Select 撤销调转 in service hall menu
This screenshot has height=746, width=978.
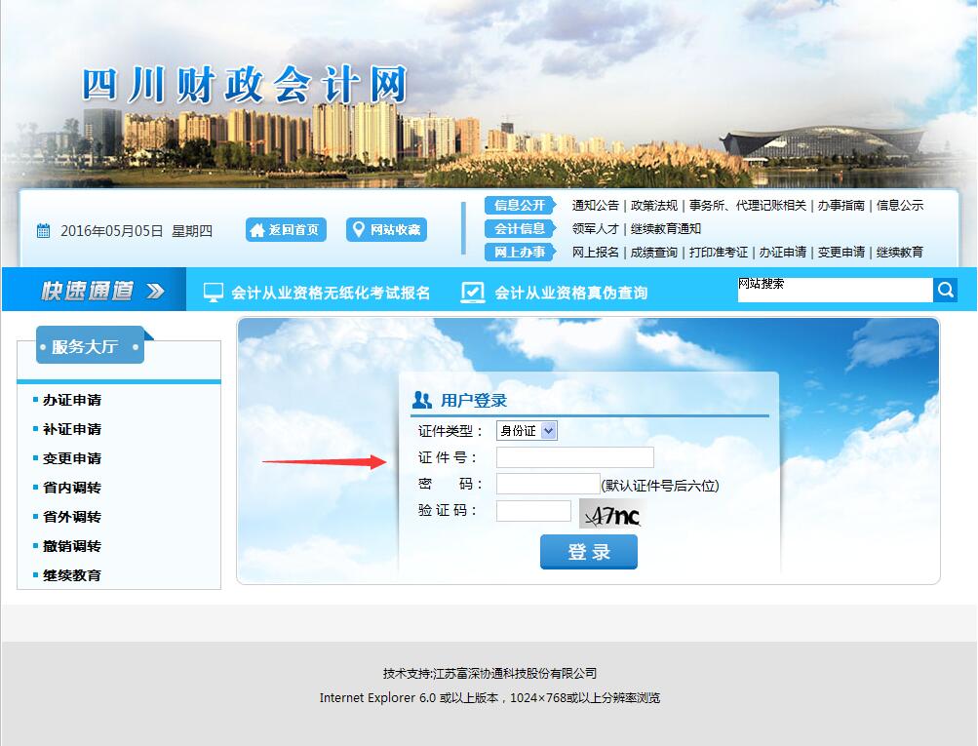coord(72,546)
